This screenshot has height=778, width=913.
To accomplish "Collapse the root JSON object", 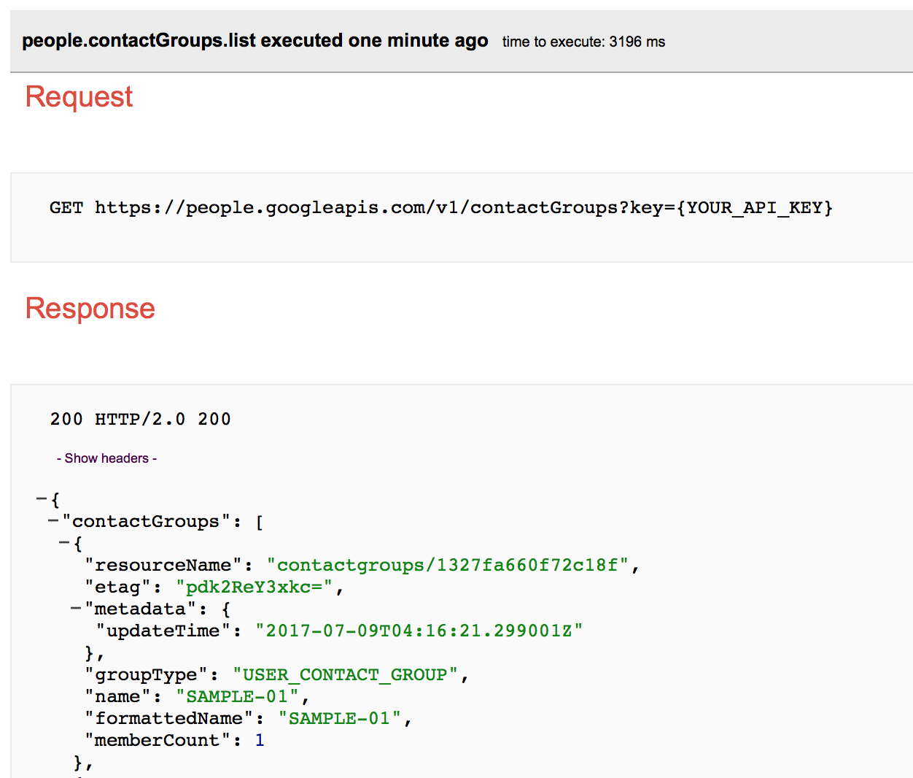I will 42,499.
